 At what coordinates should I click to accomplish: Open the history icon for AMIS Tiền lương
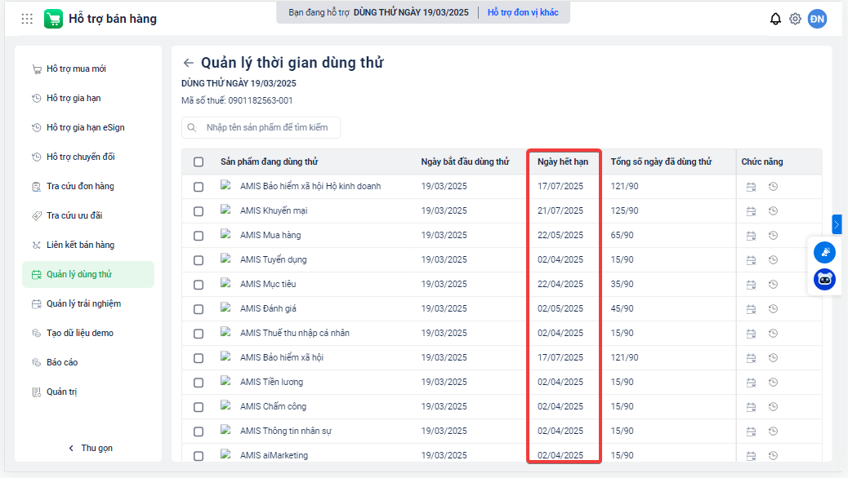pyautogui.click(x=774, y=382)
